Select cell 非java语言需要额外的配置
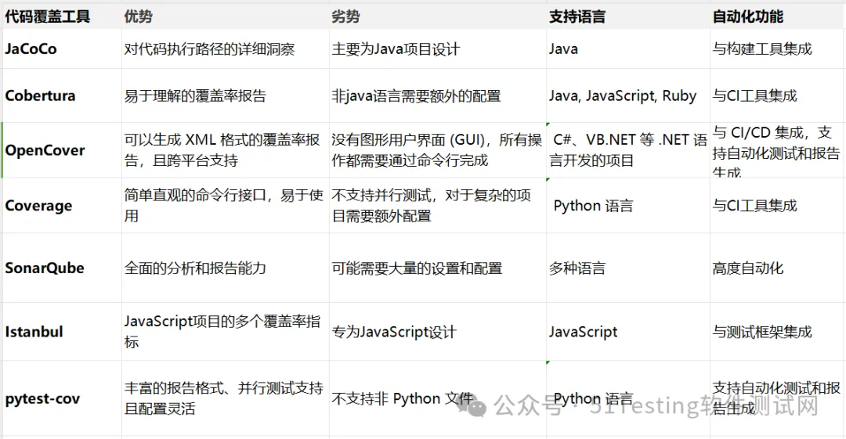Viewport: 846px width, 439px height. [x=438, y=95]
